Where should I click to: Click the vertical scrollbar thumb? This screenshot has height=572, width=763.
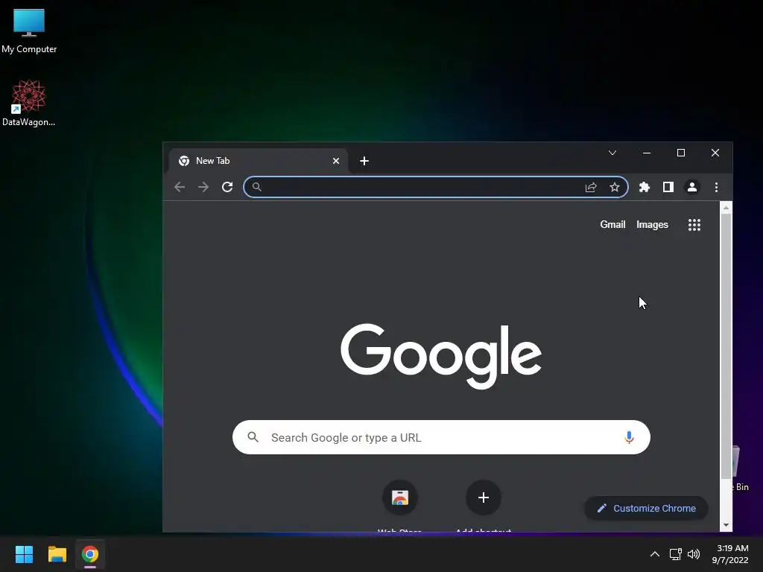726,346
